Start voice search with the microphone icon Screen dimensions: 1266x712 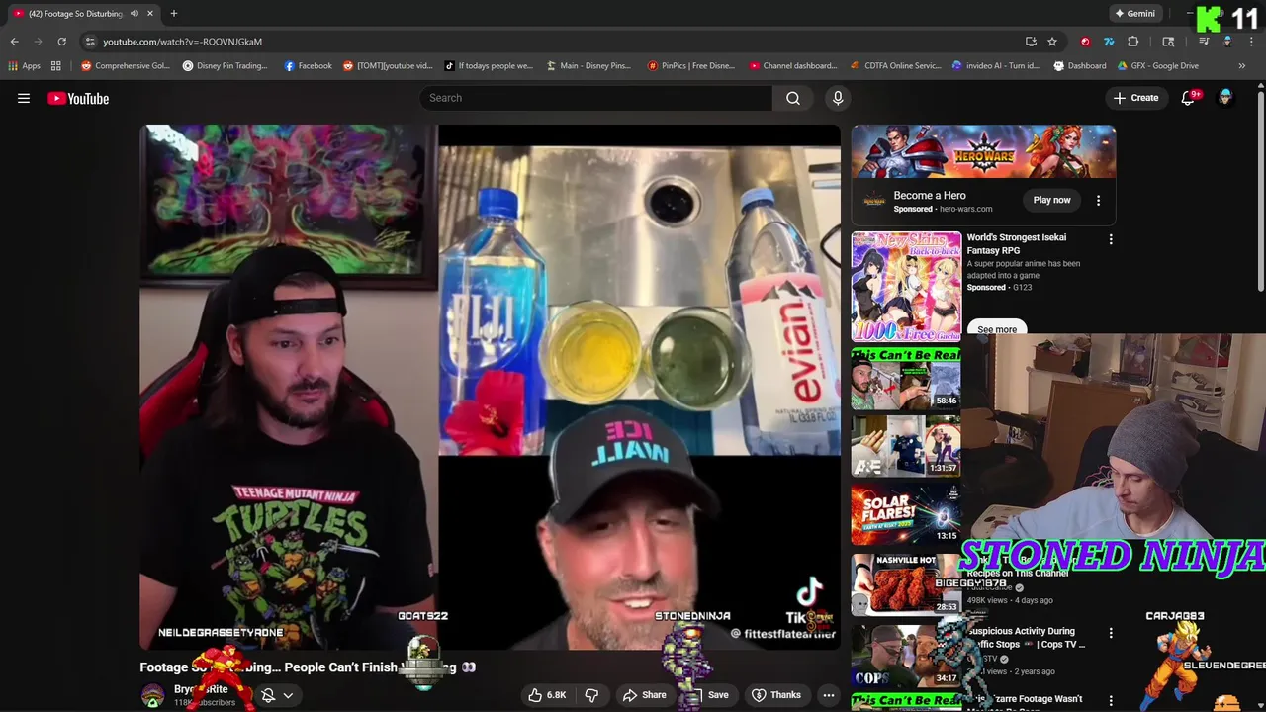click(838, 98)
